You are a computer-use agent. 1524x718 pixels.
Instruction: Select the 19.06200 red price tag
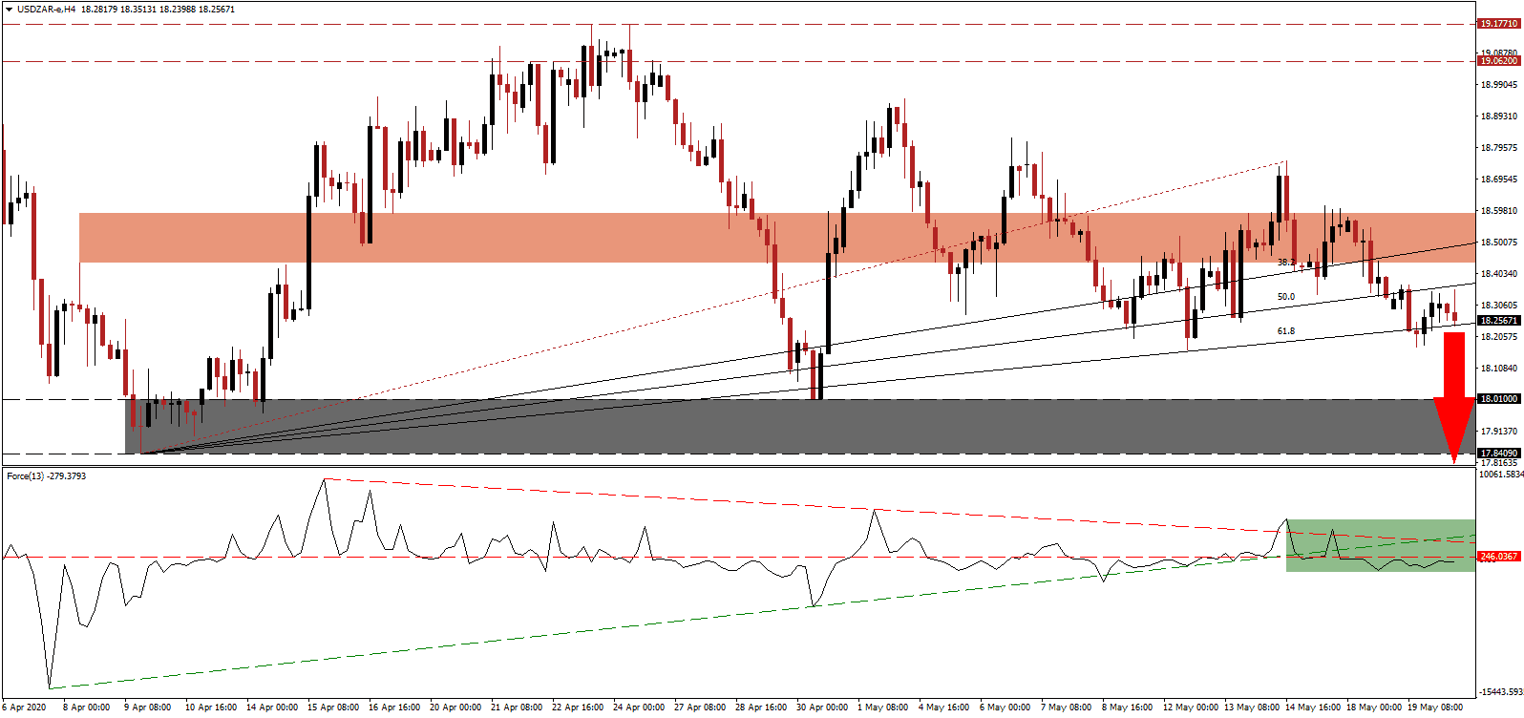1498,61
